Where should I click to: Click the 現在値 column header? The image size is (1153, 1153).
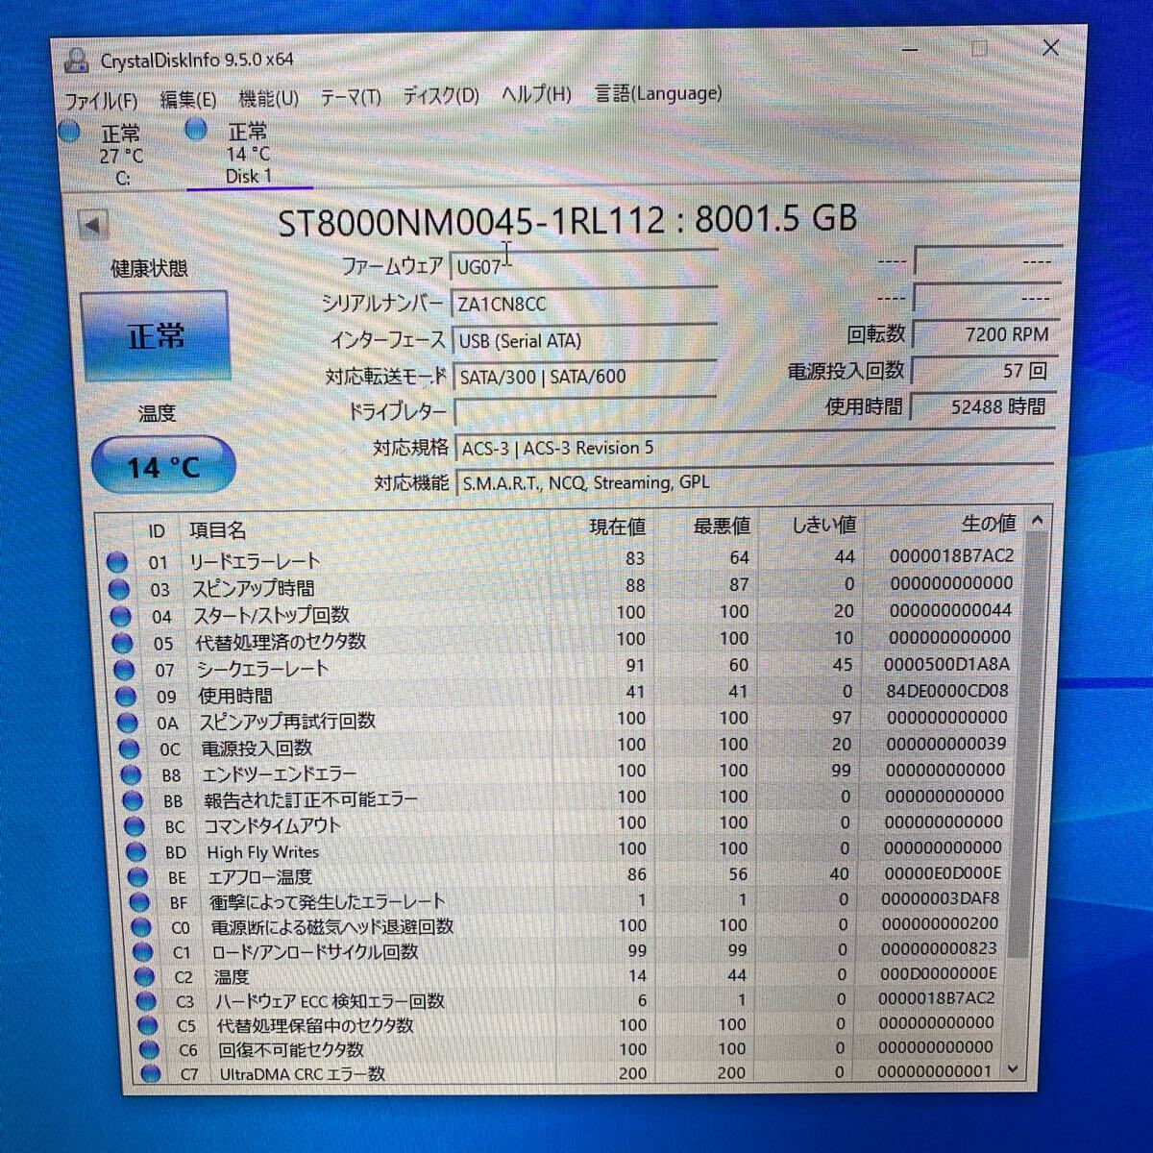click(x=617, y=527)
